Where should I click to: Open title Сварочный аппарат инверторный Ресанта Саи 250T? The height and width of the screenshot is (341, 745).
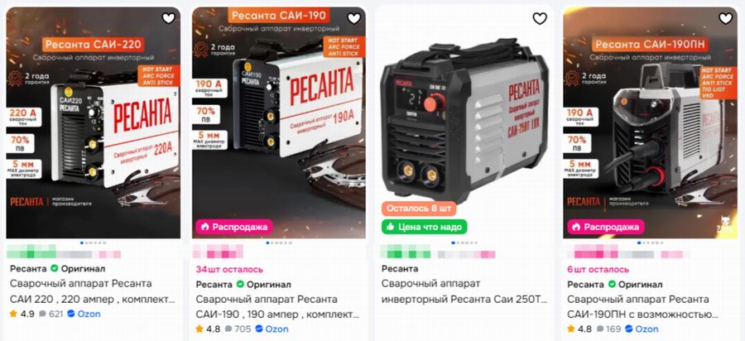[x=464, y=291]
